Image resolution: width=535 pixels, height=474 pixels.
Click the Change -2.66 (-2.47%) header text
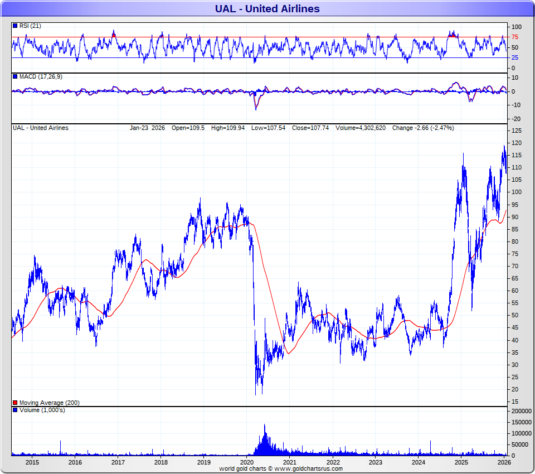click(x=422, y=128)
